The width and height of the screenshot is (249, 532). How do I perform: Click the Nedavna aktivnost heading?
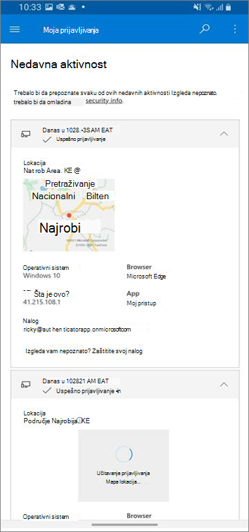point(59,64)
